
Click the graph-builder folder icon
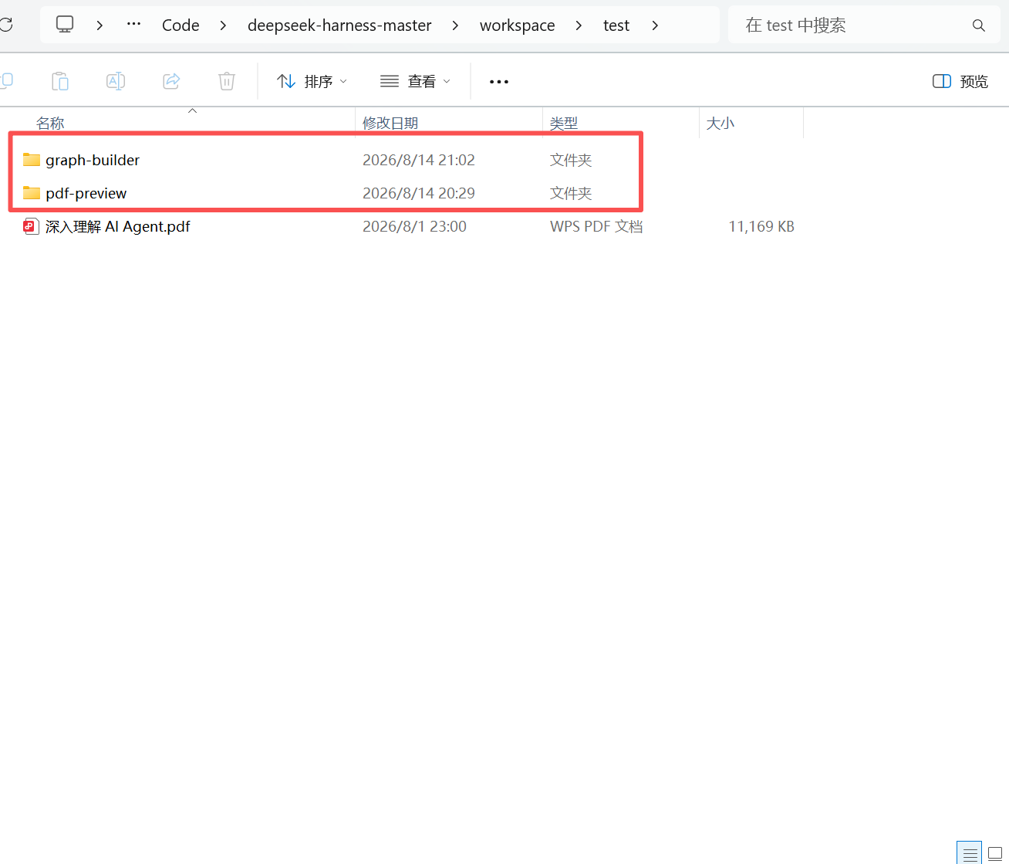[32, 160]
